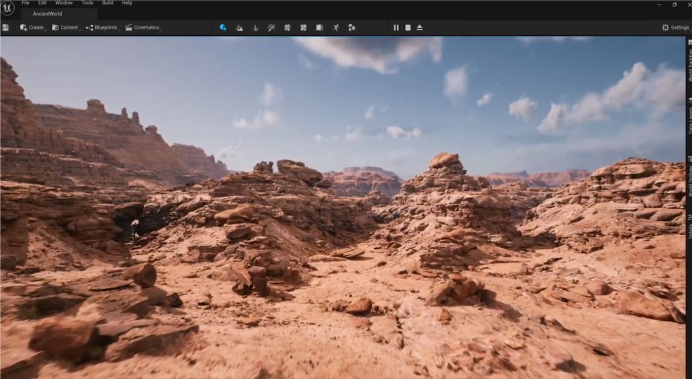The height and width of the screenshot is (379, 692).
Task: Expand the Blueprints dropdown
Action: tap(102, 27)
